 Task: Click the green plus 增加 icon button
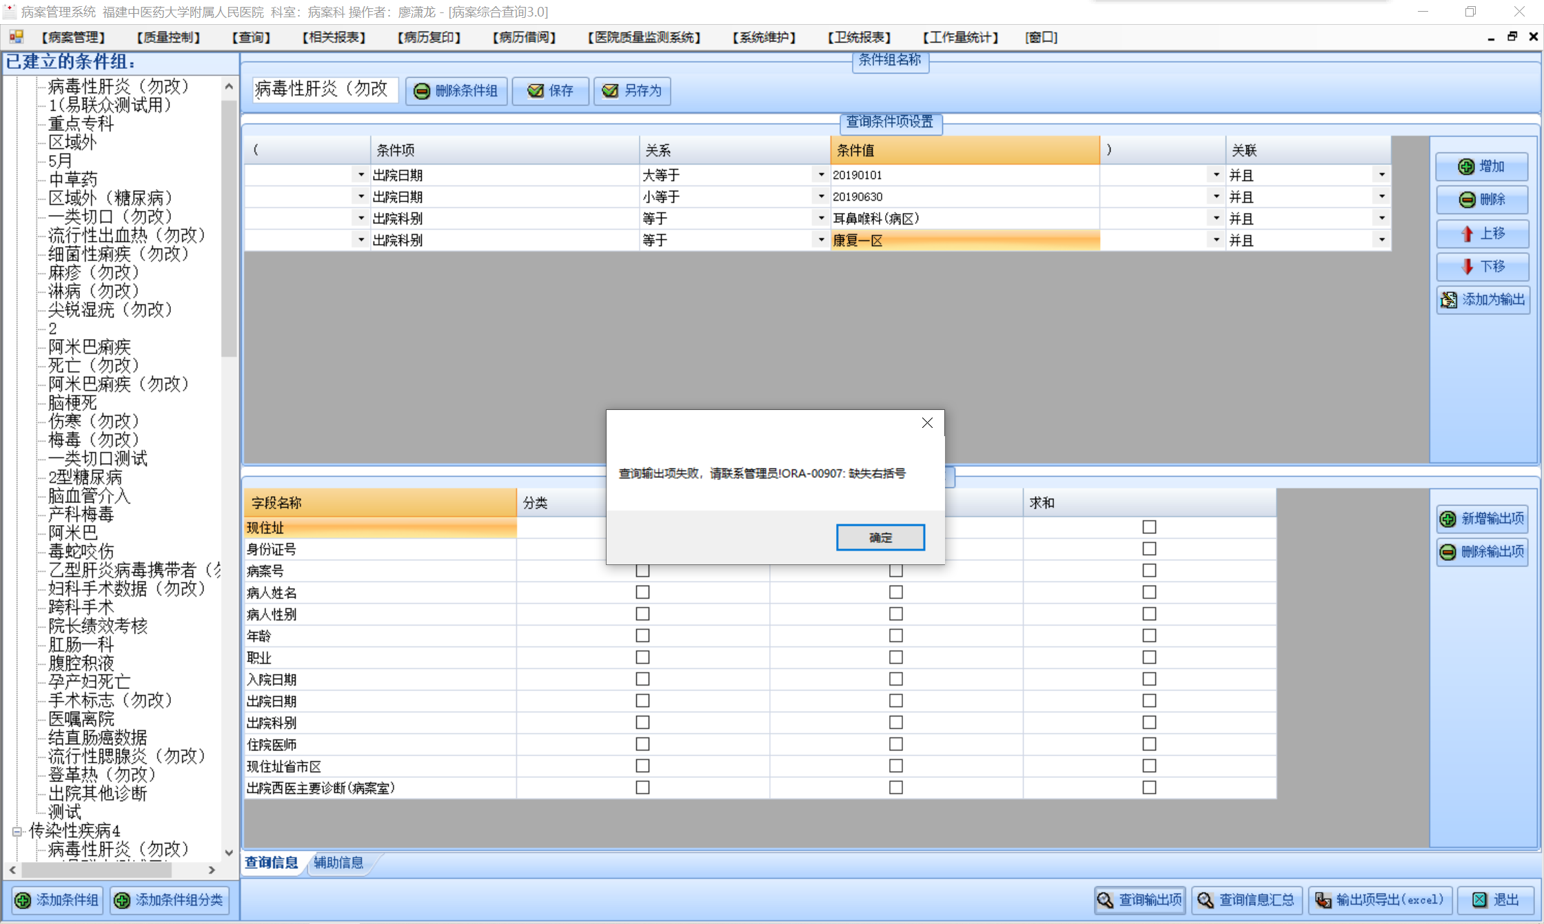1481,167
